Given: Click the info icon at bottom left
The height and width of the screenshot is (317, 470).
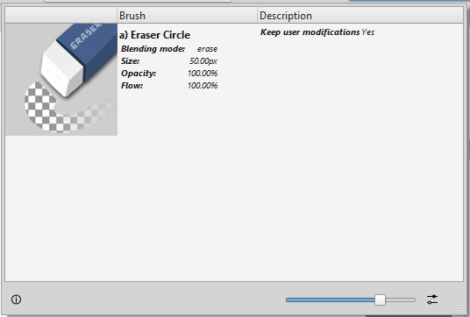Looking at the screenshot, I should coord(16,299).
